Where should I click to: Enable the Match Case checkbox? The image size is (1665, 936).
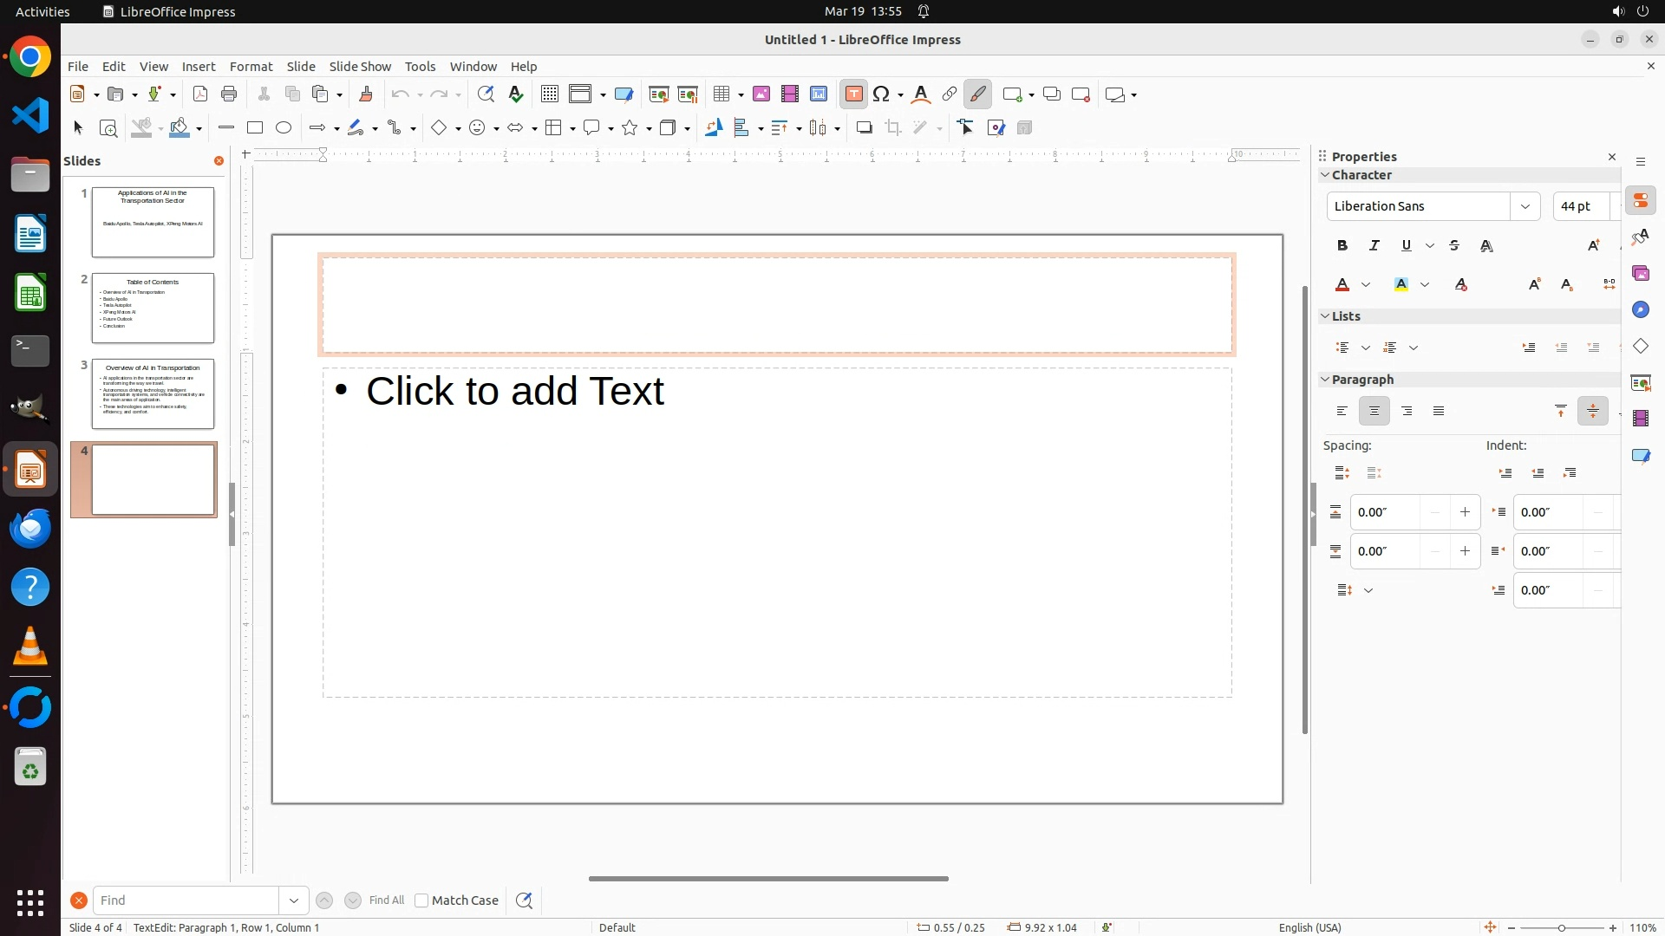point(421,900)
